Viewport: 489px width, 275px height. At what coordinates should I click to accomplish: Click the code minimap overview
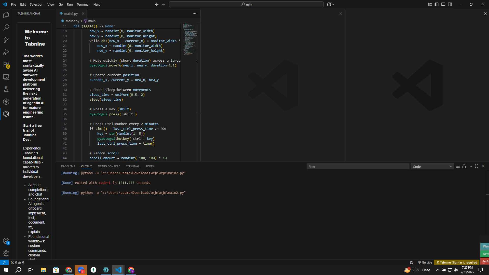pos(189,39)
